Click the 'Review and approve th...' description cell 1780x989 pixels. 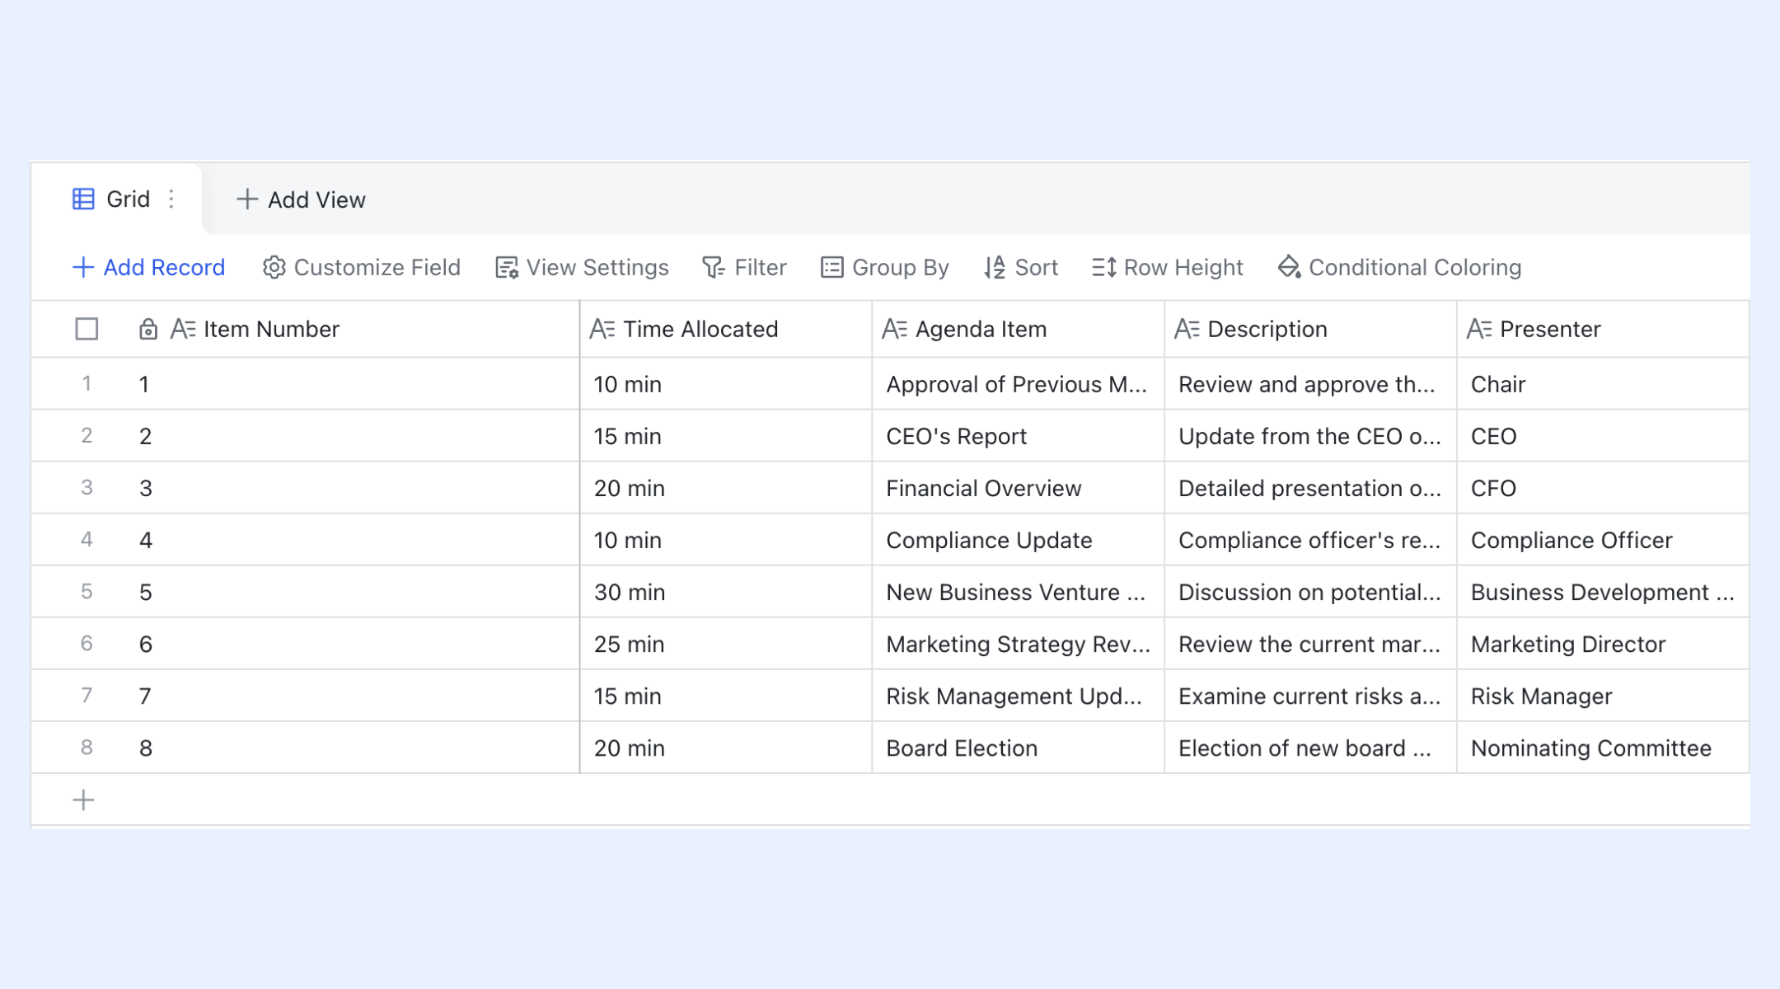(x=1310, y=384)
